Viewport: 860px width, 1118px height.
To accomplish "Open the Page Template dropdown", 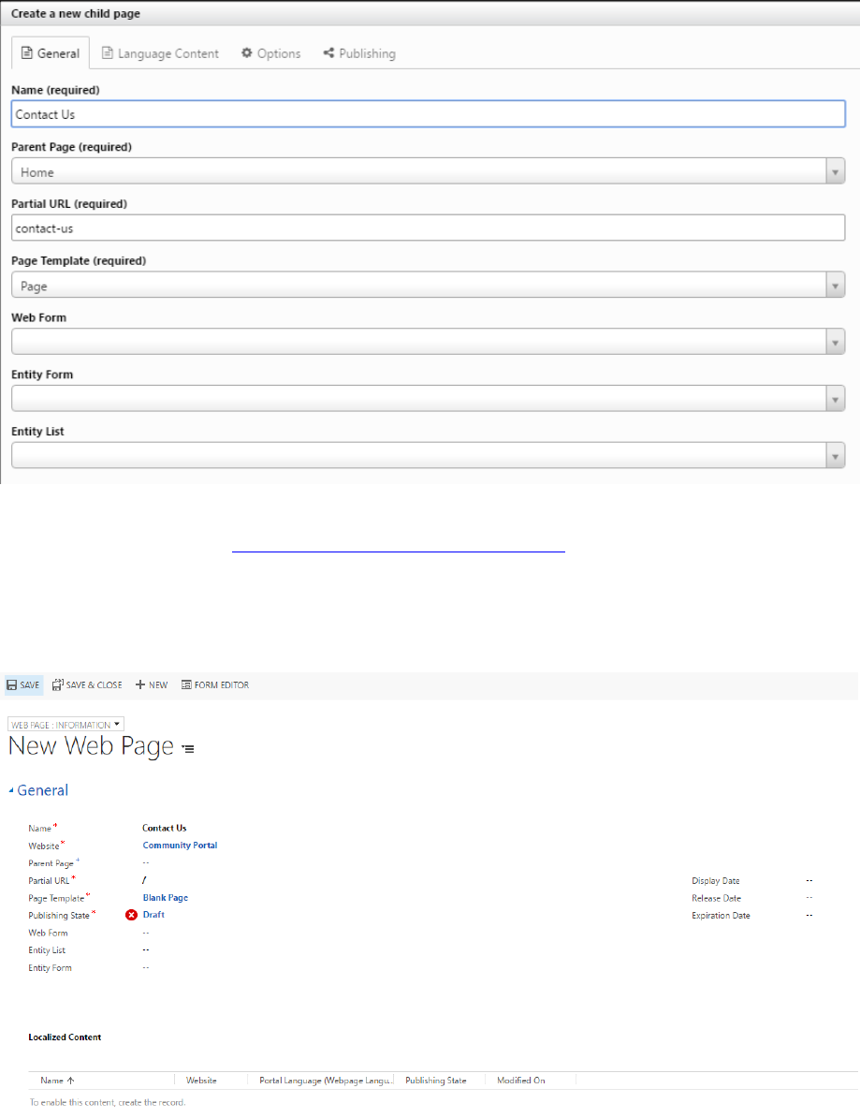I will click(835, 287).
